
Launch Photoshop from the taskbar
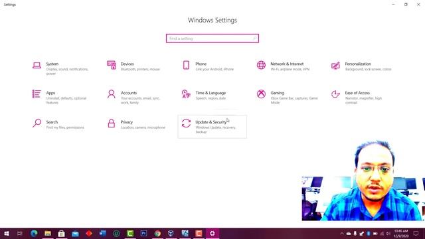click(143, 233)
